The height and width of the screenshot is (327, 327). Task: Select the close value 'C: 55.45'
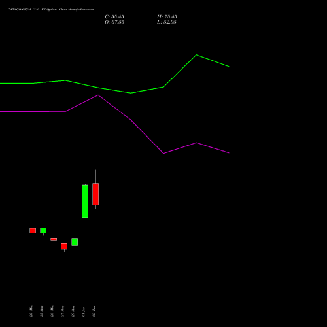(114, 17)
